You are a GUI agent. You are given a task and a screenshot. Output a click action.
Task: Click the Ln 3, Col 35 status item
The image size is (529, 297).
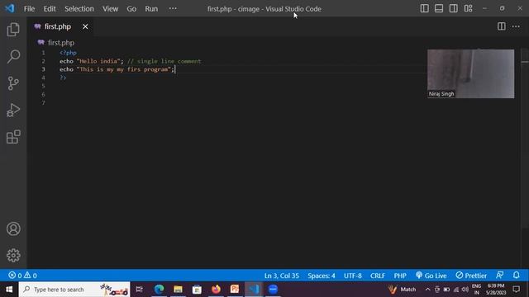click(x=282, y=276)
